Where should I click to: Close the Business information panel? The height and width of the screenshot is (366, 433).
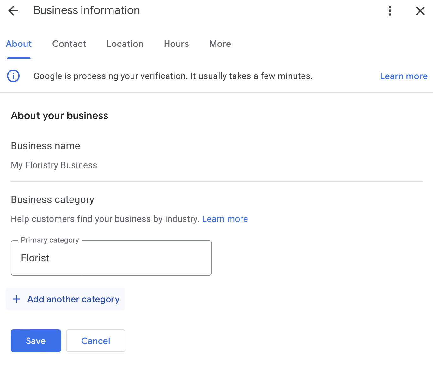(x=420, y=10)
